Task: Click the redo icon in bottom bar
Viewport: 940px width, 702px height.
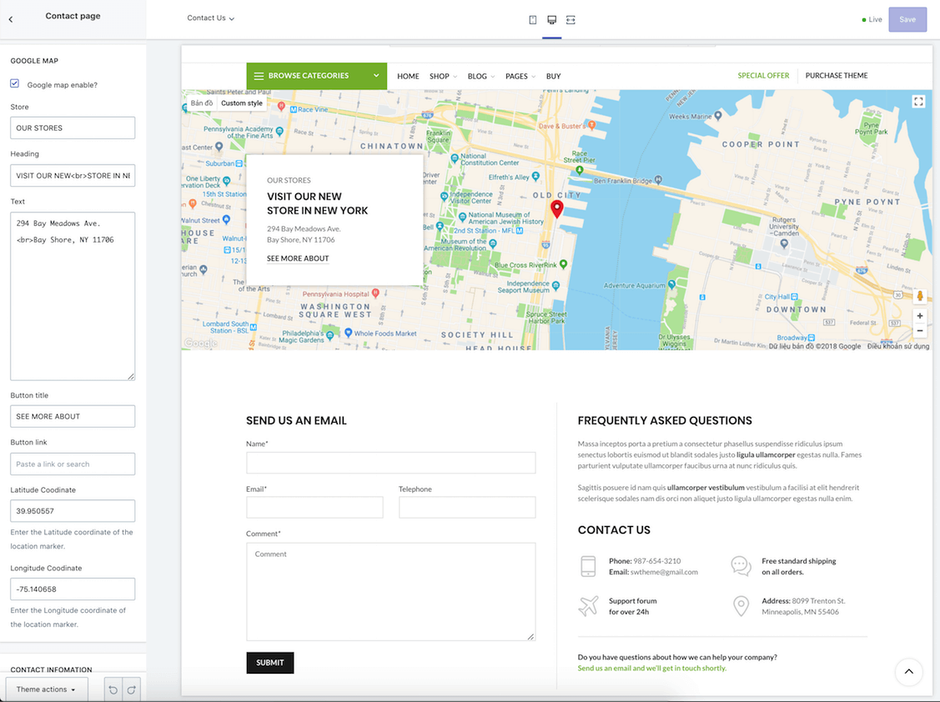Action: 131,689
